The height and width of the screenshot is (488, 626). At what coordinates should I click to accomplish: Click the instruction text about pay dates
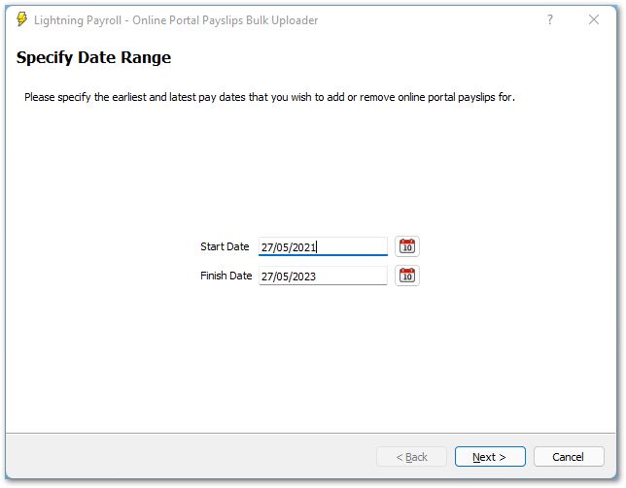pyautogui.click(x=269, y=97)
